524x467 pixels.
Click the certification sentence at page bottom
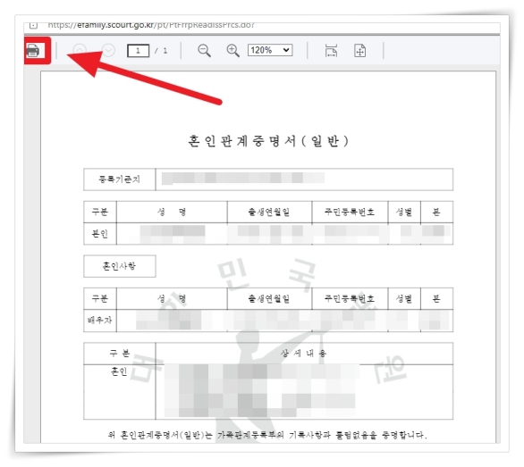[267, 435]
